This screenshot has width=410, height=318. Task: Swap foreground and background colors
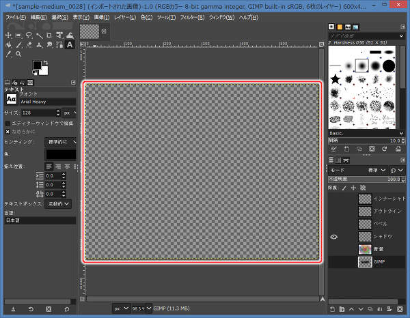click(x=46, y=63)
